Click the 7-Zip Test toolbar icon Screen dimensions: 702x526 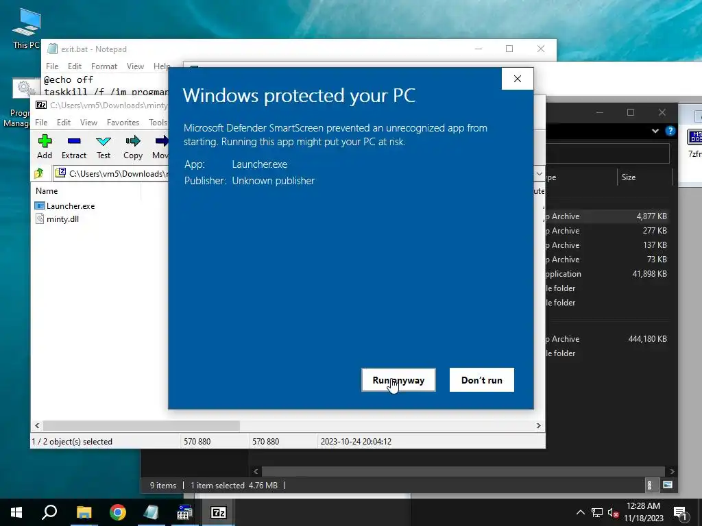[104, 147]
